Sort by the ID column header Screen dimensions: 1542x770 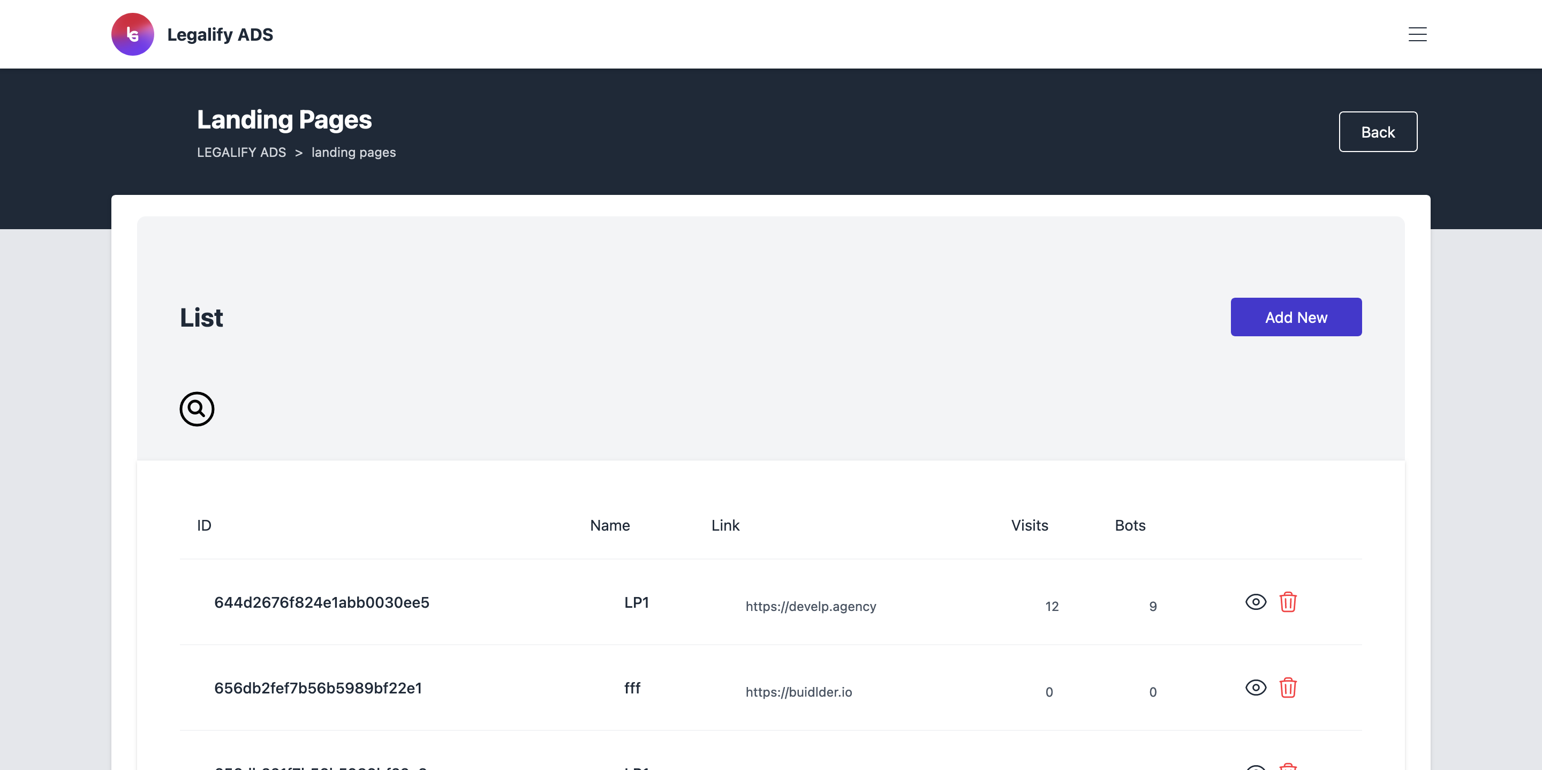tap(204, 525)
